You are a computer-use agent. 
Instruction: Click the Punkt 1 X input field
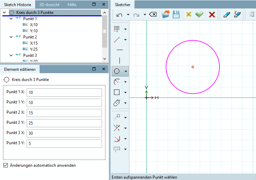pyautogui.click(x=64, y=93)
